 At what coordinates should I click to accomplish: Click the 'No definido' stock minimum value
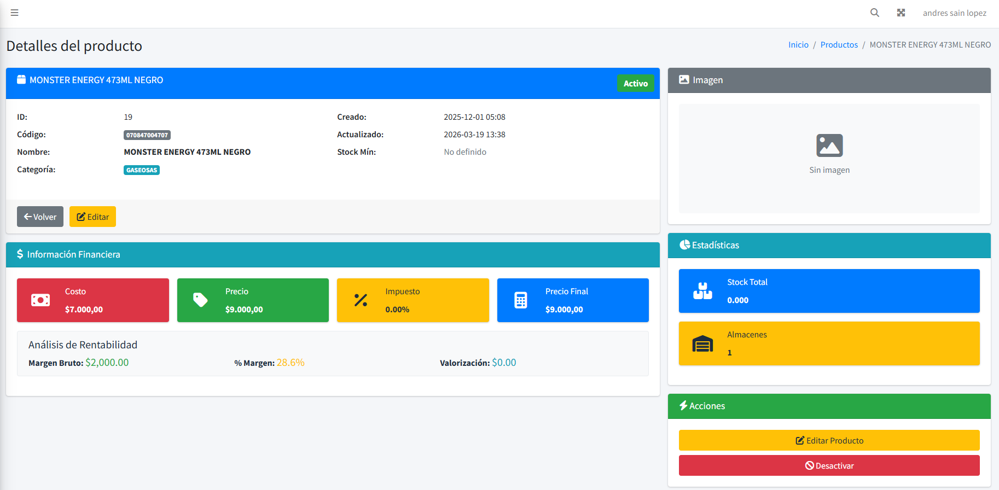[465, 152]
